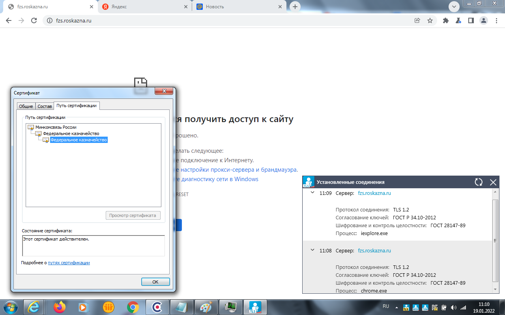Open the media player taskbar icon

coord(84,307)
